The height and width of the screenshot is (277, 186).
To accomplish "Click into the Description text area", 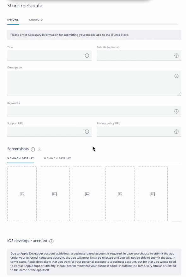I will [x=94, y=83].
